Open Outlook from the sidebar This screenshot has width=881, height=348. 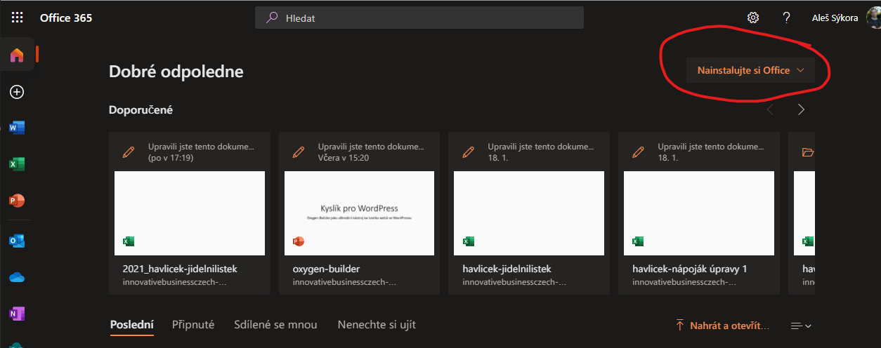(17, 240)
